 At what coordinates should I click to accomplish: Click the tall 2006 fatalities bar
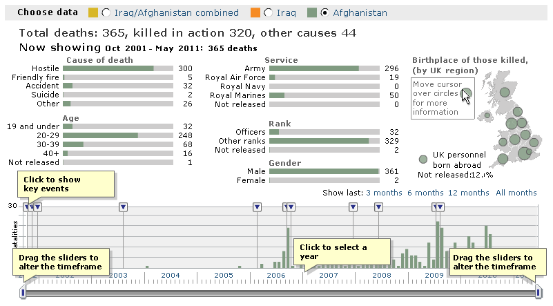pyautogui.click(x=288, y=248)
